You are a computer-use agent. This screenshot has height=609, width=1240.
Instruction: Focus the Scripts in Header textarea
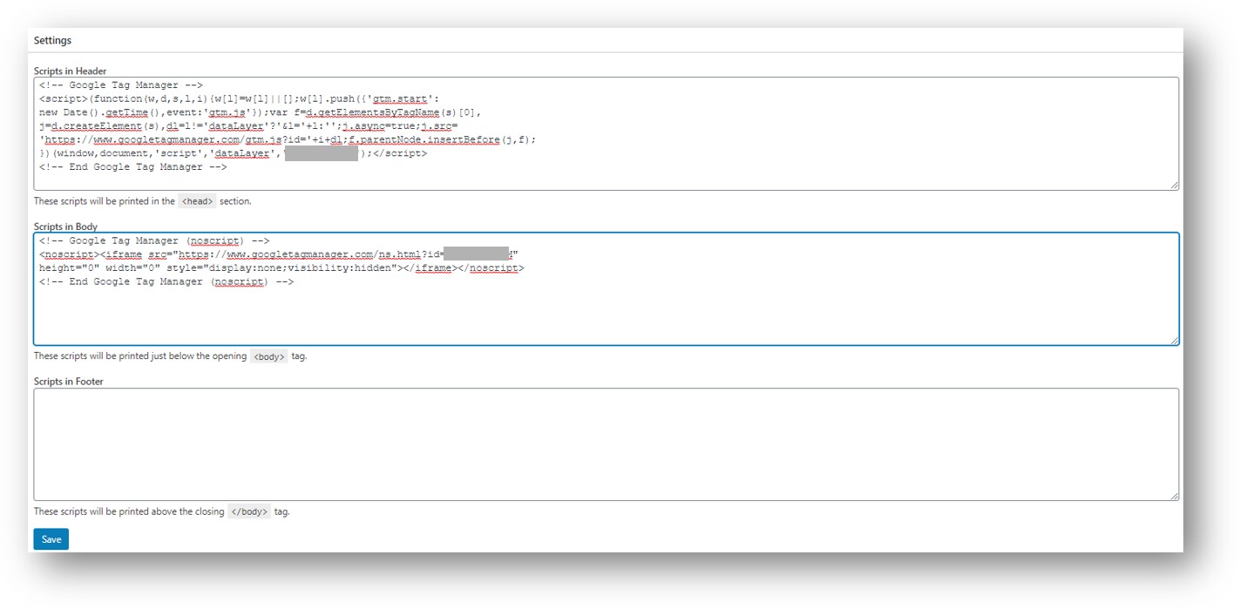606,133
